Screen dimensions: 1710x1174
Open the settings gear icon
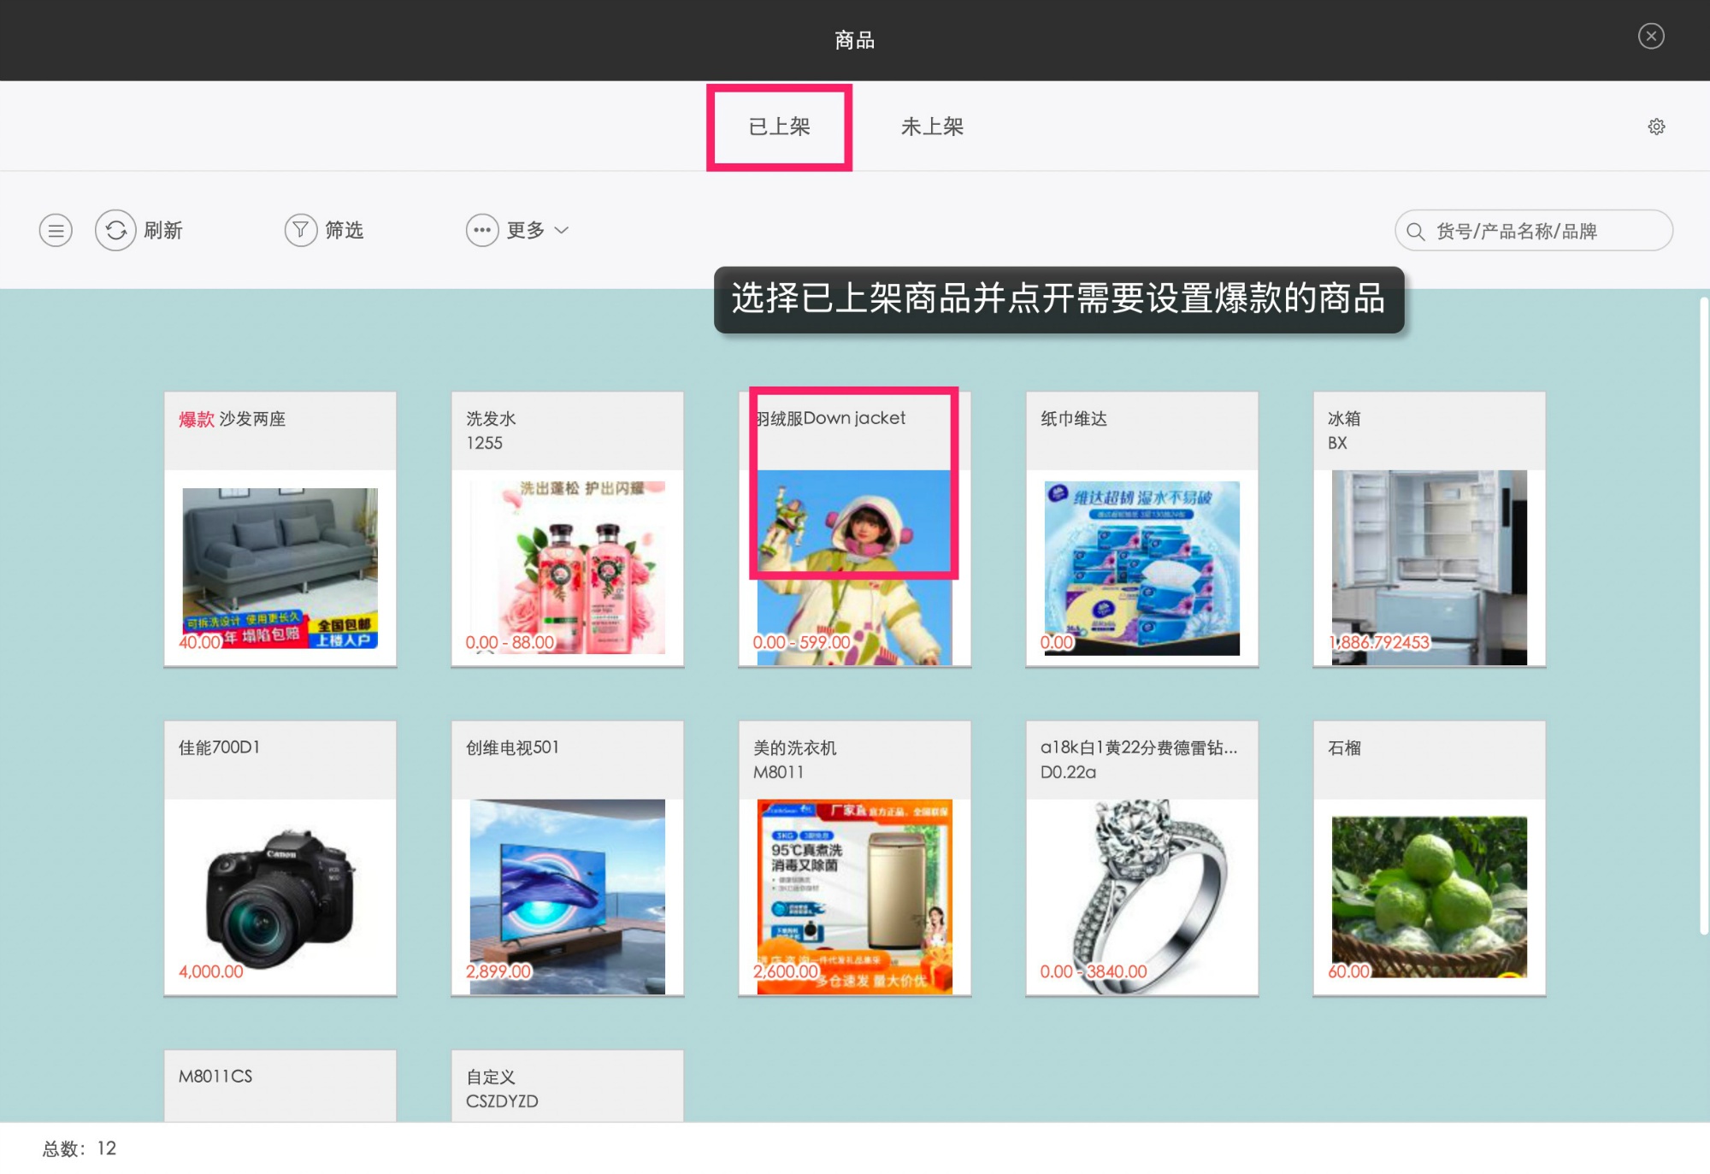[1657, 126]
